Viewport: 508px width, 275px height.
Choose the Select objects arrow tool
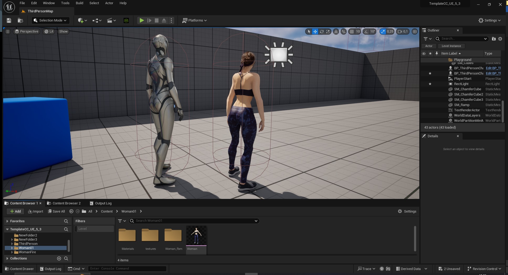point(309,31)
